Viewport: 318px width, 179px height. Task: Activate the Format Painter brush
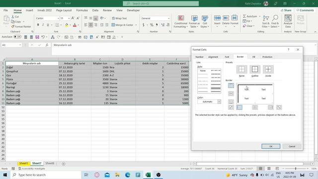(13, 26)
